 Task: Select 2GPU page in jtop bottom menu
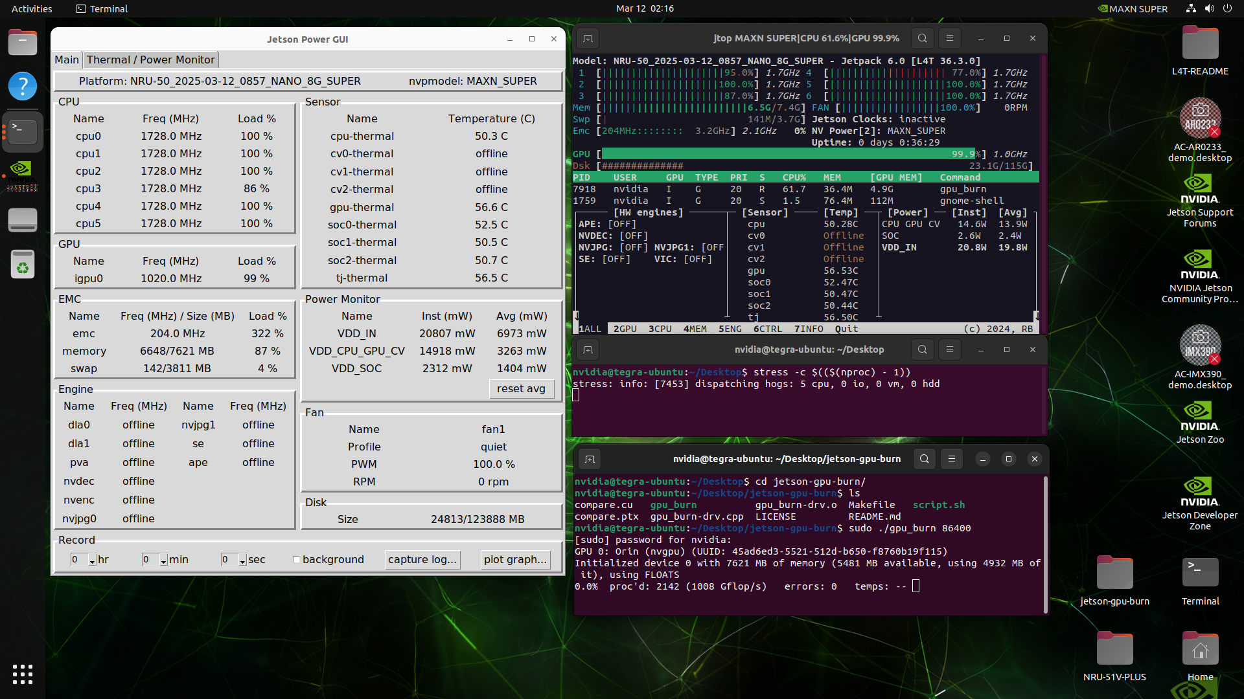pos(625,329)
